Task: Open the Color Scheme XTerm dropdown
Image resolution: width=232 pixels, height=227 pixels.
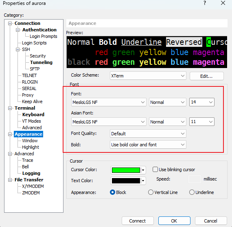Action: [x=148, y=76]
